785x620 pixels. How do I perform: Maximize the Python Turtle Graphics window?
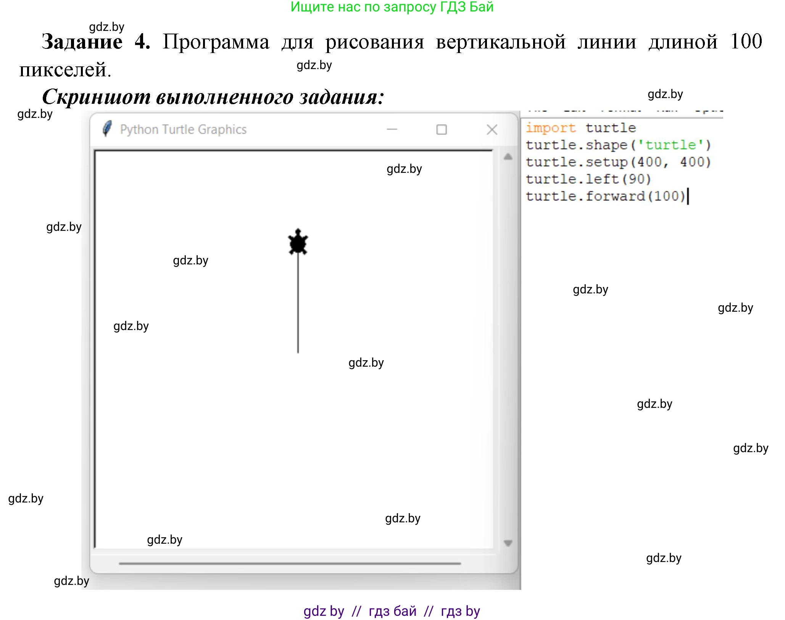[442, 130]
